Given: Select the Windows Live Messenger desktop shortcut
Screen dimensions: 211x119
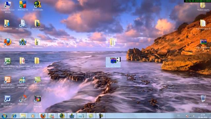Looking at the screenshot, I should (x=23, y=82).
